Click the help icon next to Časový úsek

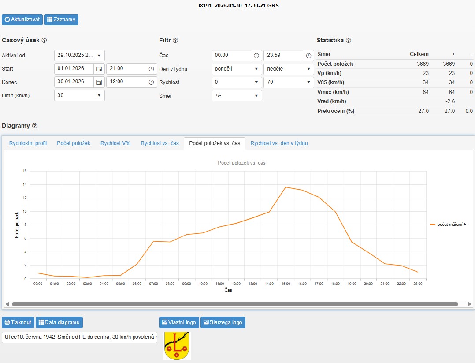point(44,41)
